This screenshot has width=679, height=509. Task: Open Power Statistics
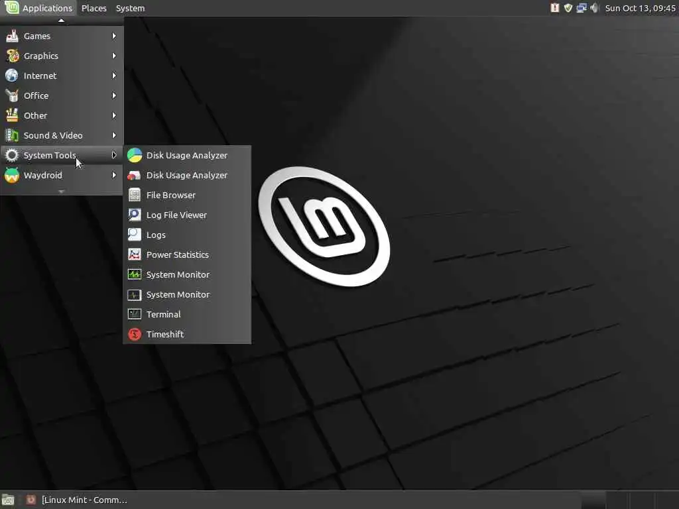click(x=187, y=255)
